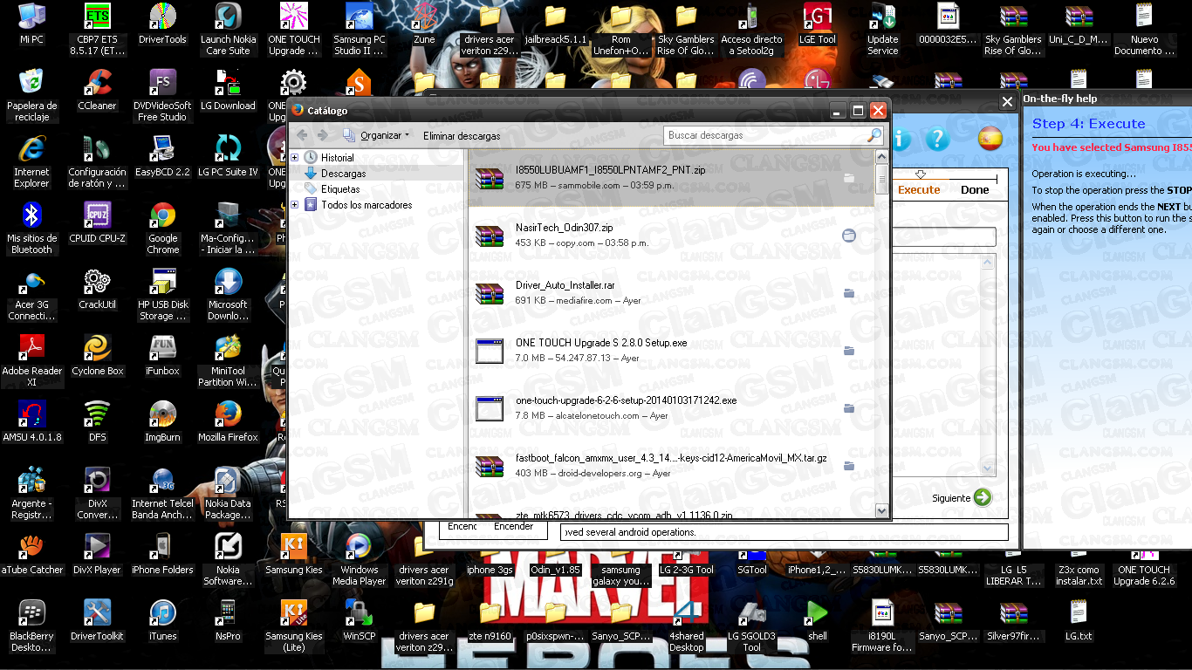
Task: Go forward with the Catálogo forward arrow
Action: click(x=323, y=135)
